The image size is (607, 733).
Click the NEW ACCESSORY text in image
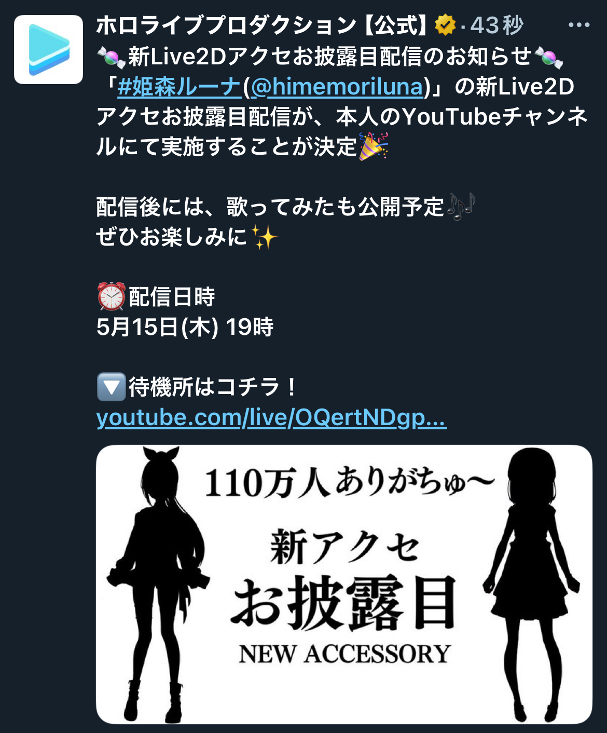pyautogui.click(x=344, y=654)
